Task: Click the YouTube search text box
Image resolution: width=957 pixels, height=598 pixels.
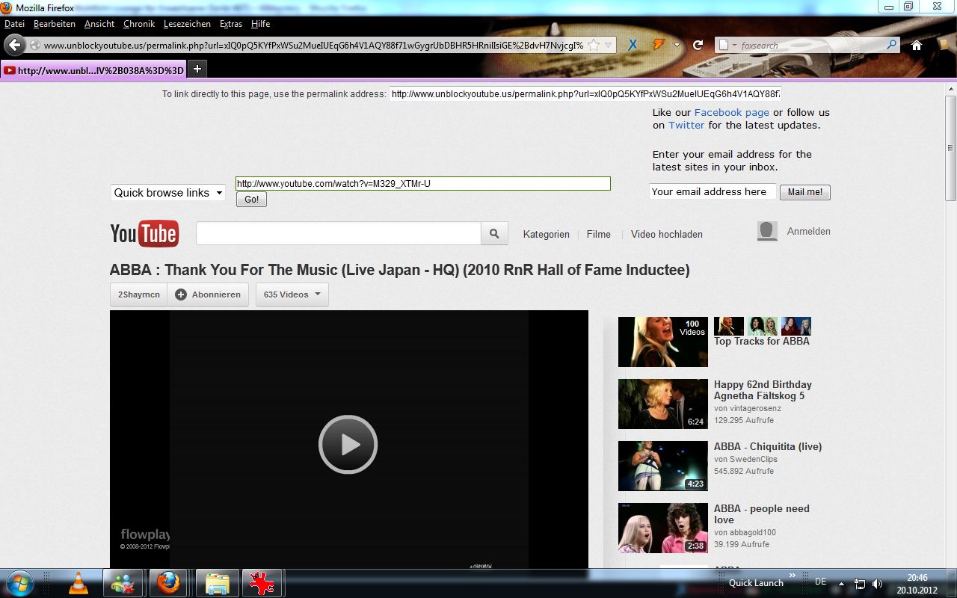Action: click(x=339, y=233)
